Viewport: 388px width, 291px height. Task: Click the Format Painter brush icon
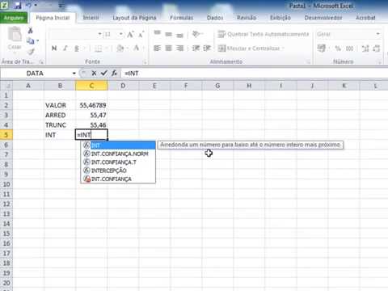[x=31, y=51]
